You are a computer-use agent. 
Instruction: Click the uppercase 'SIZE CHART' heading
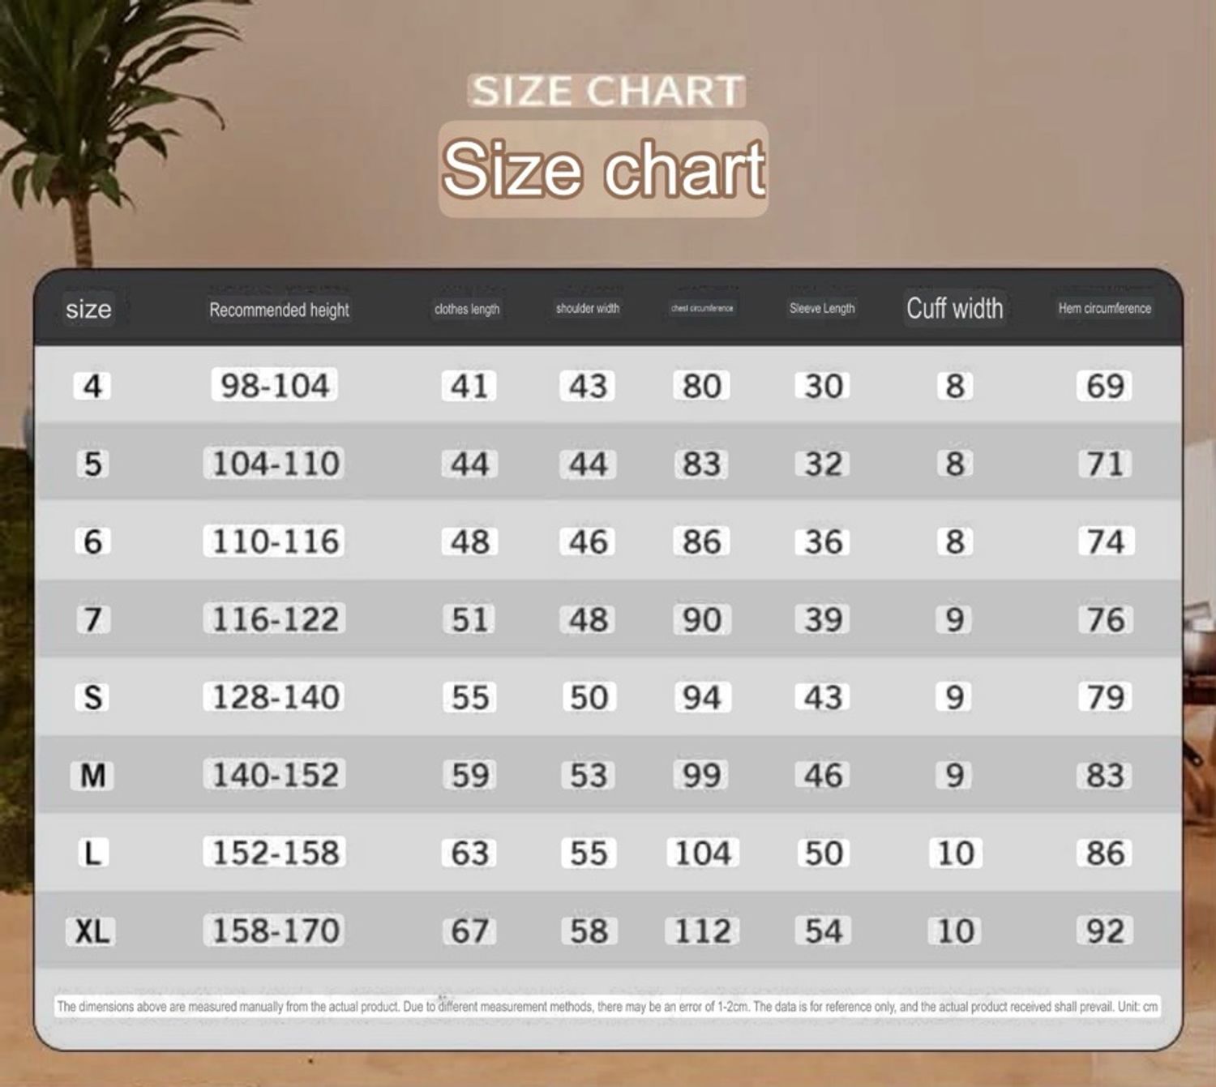coord(606,91)
